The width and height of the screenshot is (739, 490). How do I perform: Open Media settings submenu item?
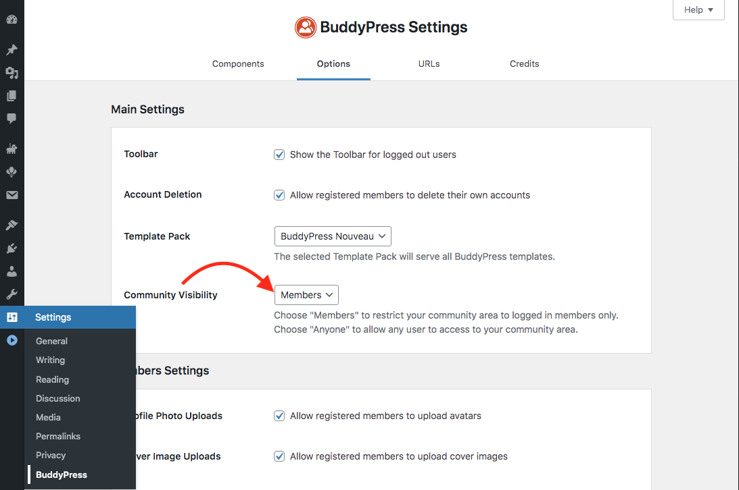[x=48, y=417]
